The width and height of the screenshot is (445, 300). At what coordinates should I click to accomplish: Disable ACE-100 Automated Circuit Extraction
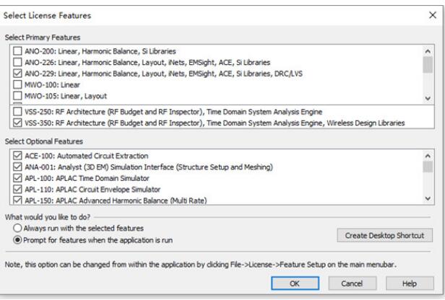[x=17, y=156]
